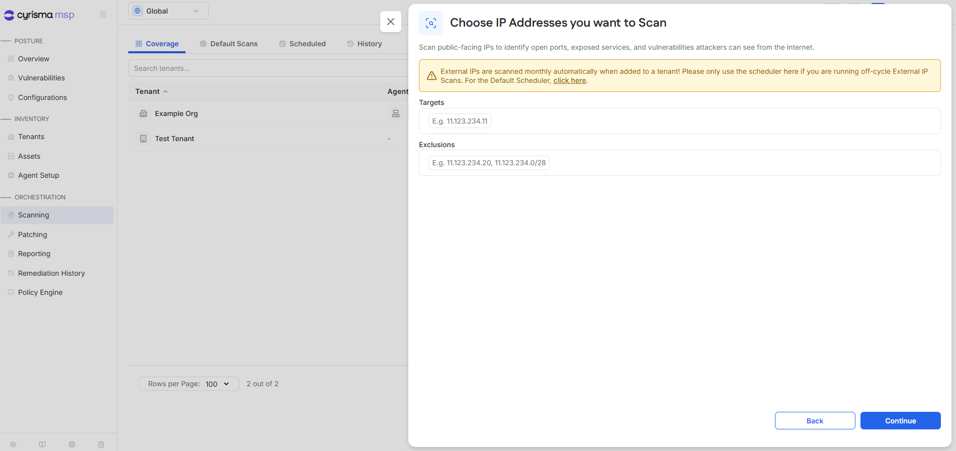Open Remediation History page

point(51,273)
